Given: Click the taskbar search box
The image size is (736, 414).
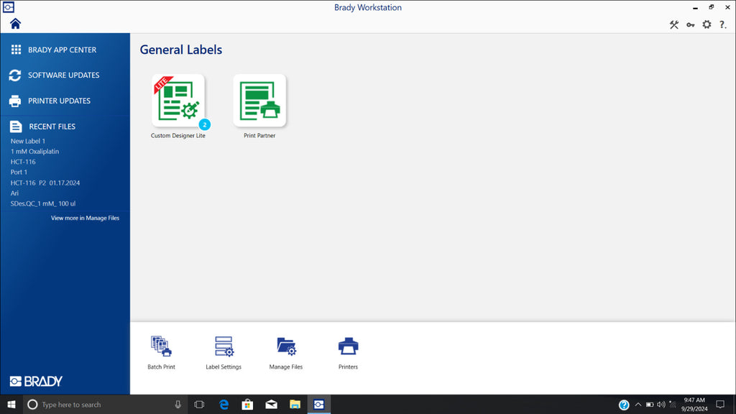Looking at the screenshot, I should pos(104,404).
